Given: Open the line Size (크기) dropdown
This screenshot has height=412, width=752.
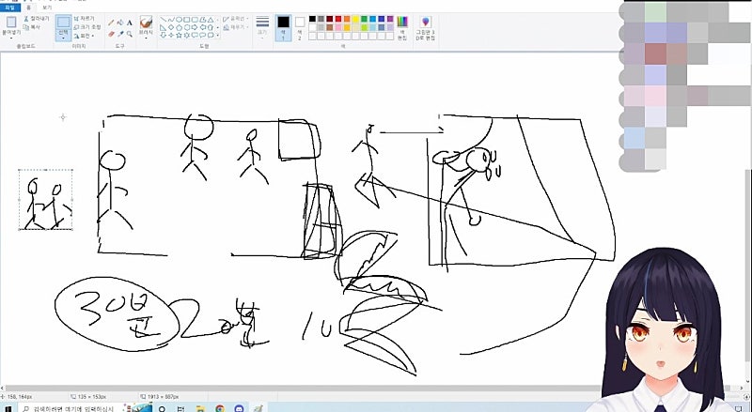Looking at the screenshot, I should click(x=262, y=27).
